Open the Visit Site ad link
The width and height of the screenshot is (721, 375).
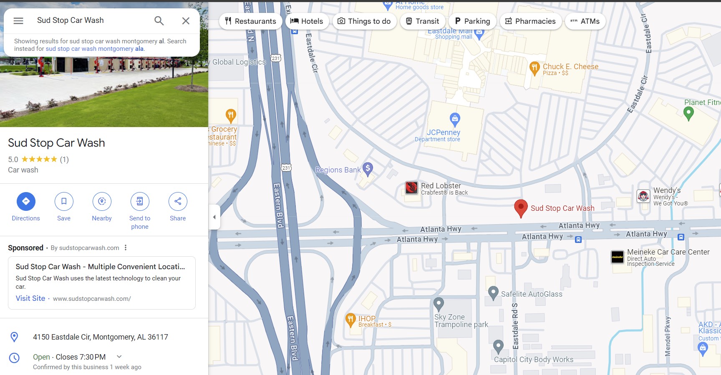point(30,298)
